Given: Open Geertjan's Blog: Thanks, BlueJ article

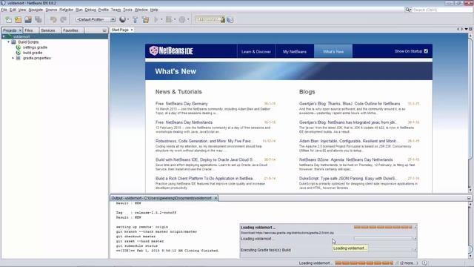Looking at the screenshot, I should point(350,104).
